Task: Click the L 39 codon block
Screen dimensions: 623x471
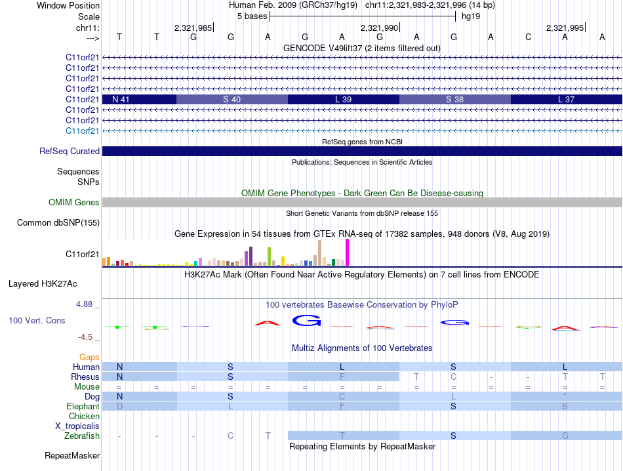Action: (343, 99)
